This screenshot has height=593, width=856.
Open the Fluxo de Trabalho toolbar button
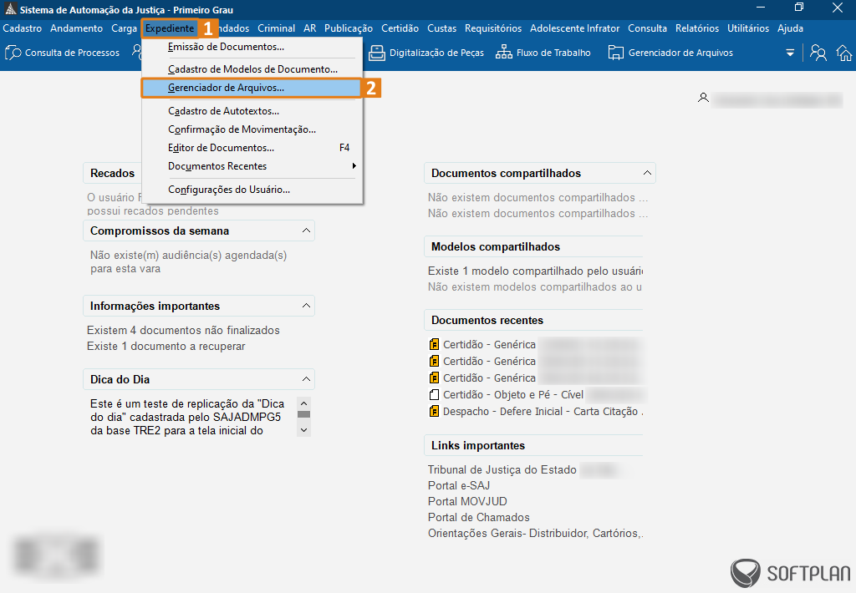(x=543, y=53)
